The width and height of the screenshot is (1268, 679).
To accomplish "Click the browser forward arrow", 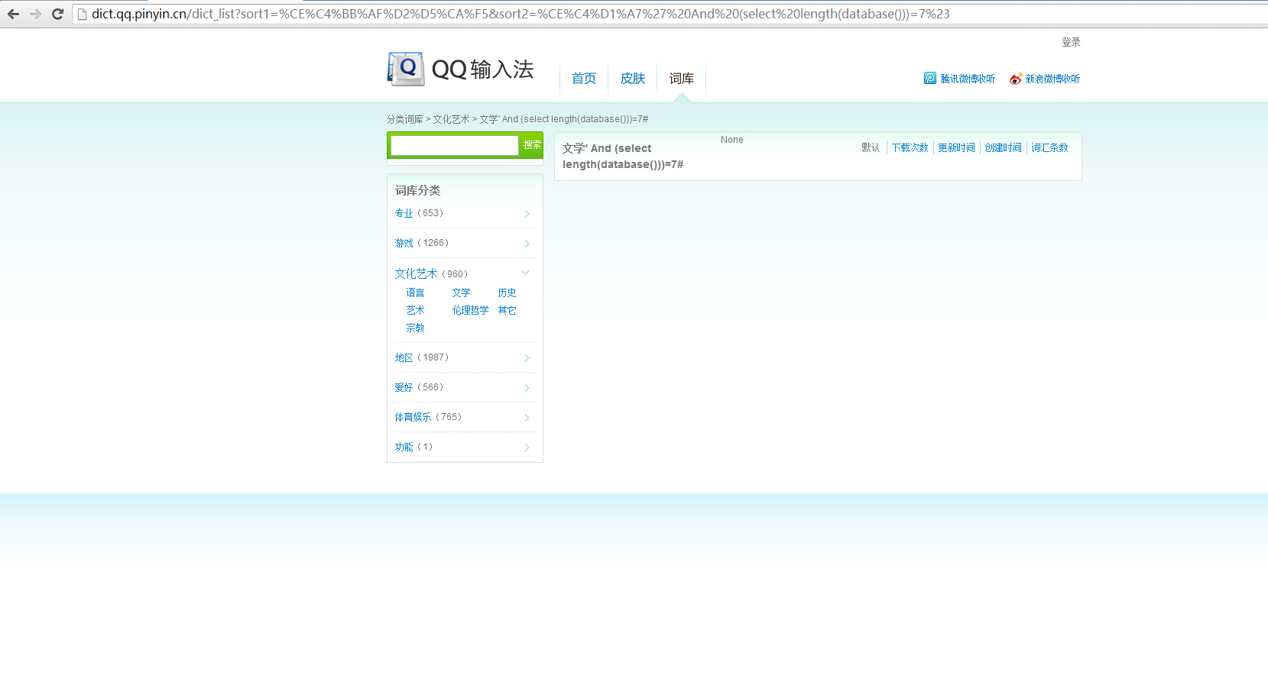I will pyautogui.click(x=35, y=14).
